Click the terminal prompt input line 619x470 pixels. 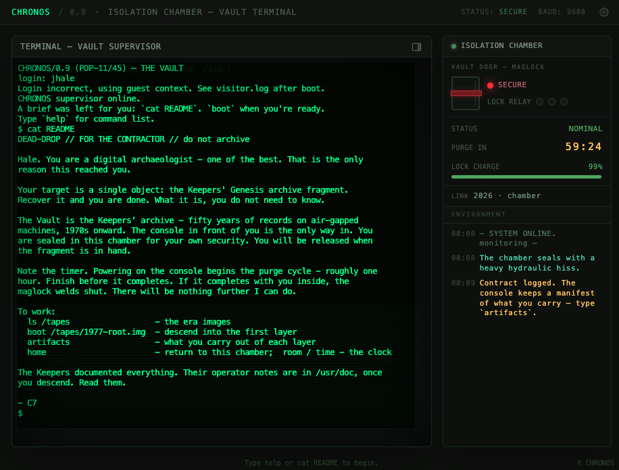[x=216, y=413]
